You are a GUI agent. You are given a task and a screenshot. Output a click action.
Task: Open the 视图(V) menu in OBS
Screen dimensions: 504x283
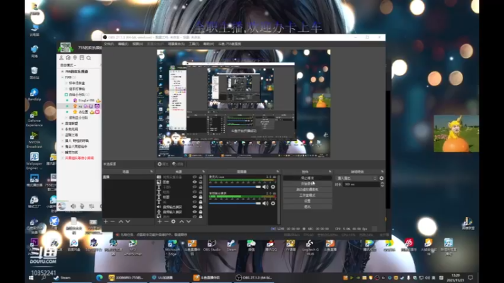137,44
